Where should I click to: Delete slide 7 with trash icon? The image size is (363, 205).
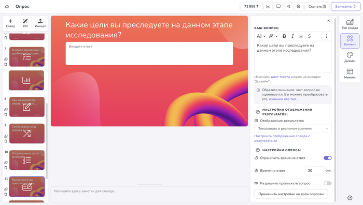pyautogui.click(x=6, y=64)
